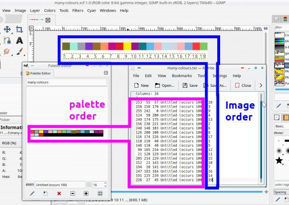The image size is (289, 205).
Task: Delete the palette entry with red X
Action: click(x=59, y=193)
